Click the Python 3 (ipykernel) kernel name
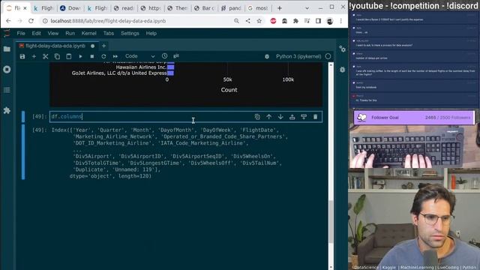Viewport: 480px width, 270px height. 298,56
